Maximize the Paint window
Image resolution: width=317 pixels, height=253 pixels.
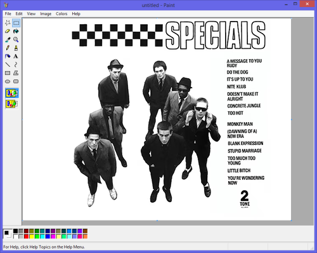[x=295, y=4]
